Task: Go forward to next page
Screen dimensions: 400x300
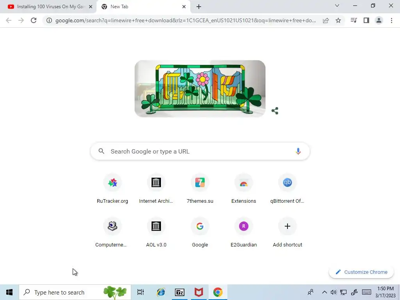Action: 21,20
